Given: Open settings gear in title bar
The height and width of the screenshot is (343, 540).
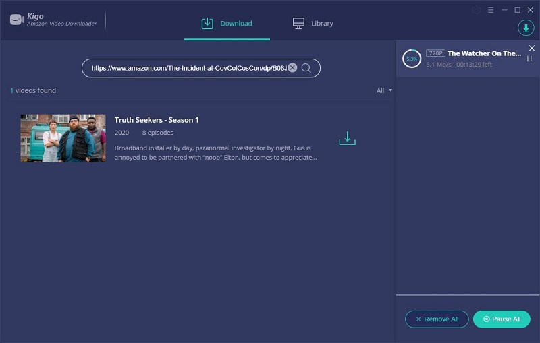Looking at the screenshot, I should (477, 10).
